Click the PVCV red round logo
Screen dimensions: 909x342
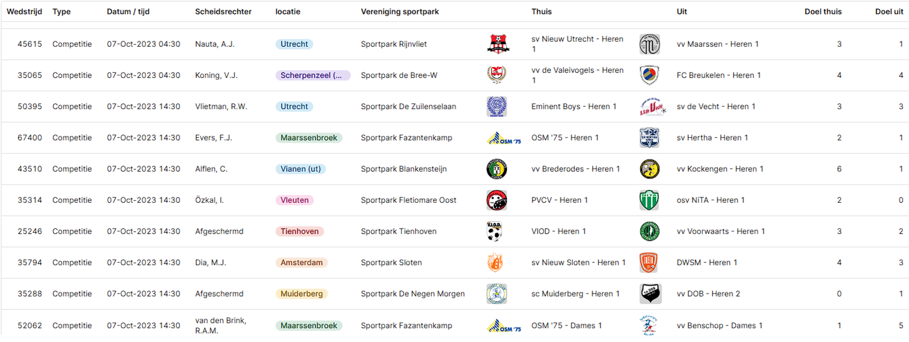tap(497, 200)
